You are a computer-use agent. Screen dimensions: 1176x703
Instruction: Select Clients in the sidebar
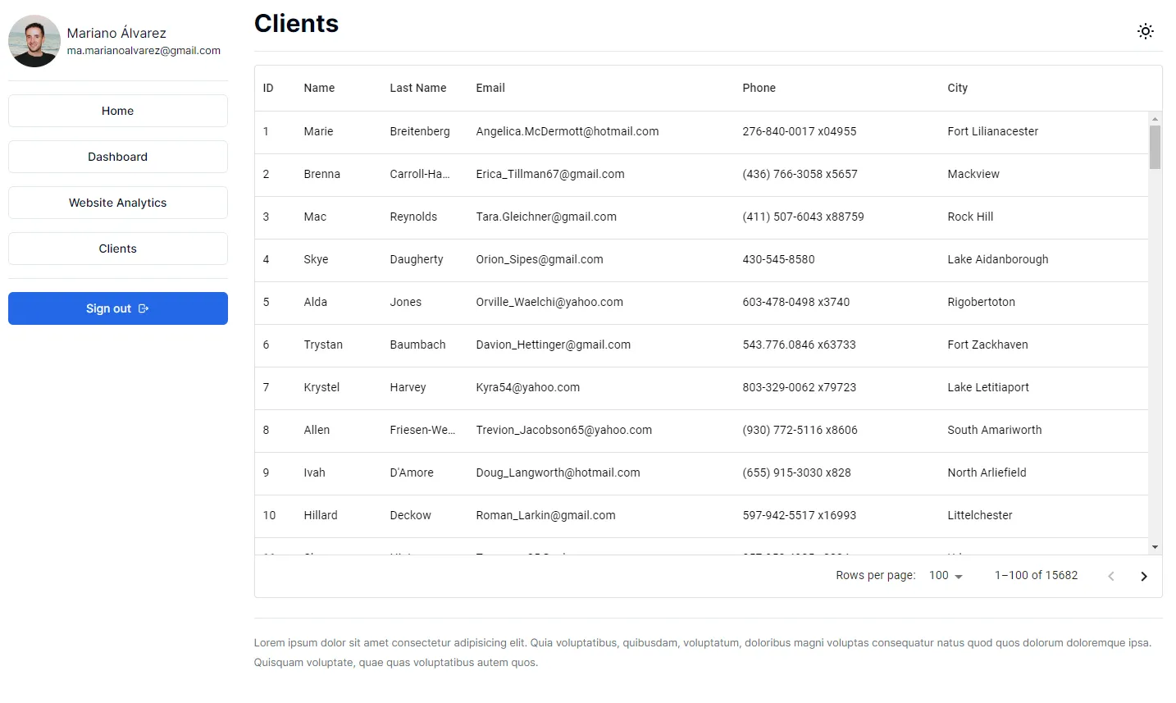118,249
